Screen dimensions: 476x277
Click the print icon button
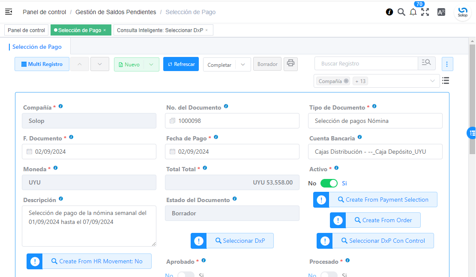click(x=290, y=64)
